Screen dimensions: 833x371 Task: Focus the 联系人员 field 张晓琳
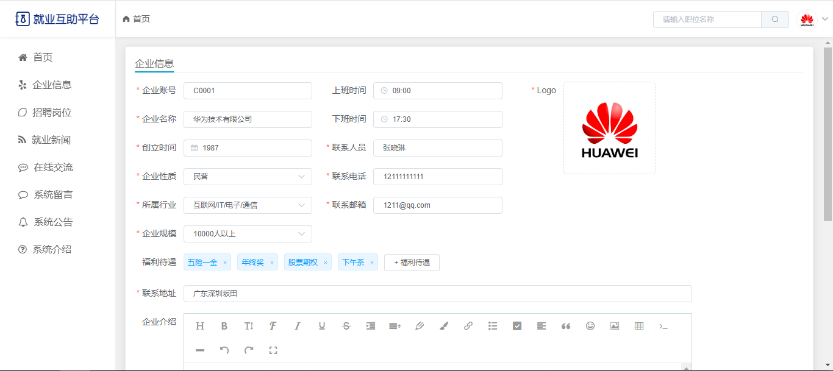[438, 148]
